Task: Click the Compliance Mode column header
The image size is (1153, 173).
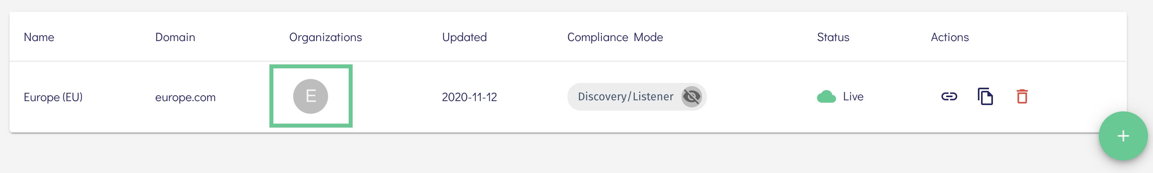Action: coord(615,38)
